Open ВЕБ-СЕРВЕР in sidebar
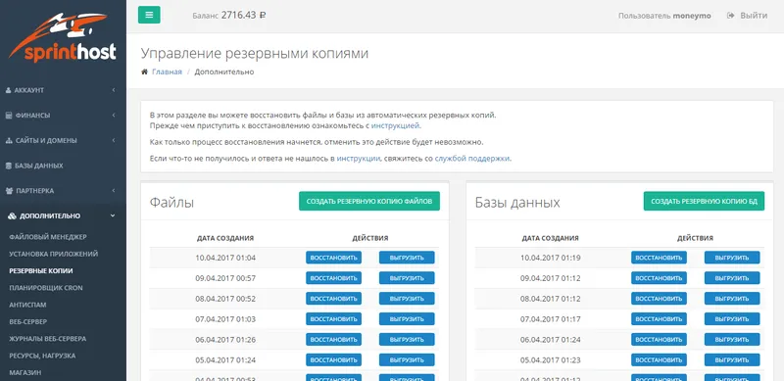Screen dimensions: 784x381 tap(28, 321)
